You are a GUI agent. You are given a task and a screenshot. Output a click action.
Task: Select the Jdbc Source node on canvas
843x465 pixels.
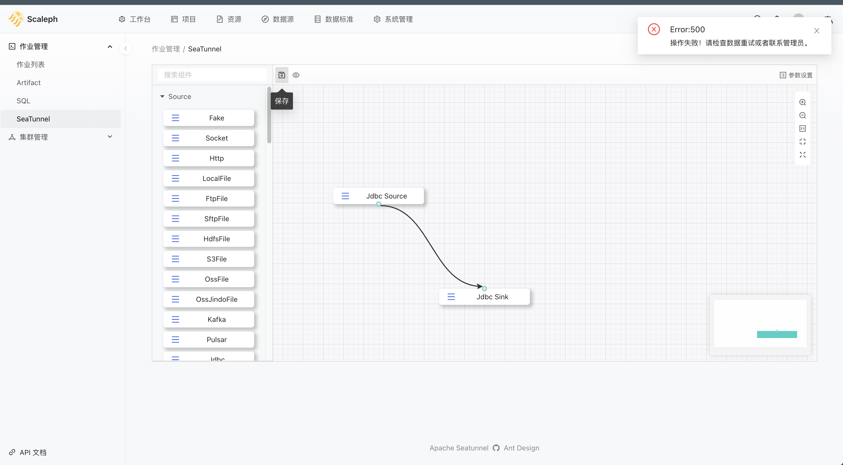(x=378, y=196)
